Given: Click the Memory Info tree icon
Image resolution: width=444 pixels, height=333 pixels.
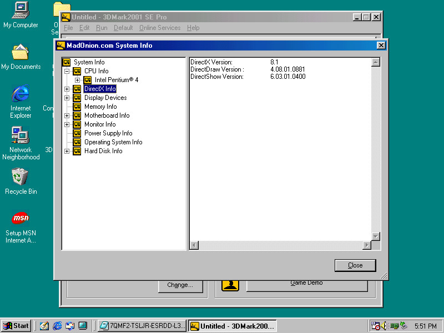Looking at the screenshot, I should pyautogui.click(x=77, y=107).
